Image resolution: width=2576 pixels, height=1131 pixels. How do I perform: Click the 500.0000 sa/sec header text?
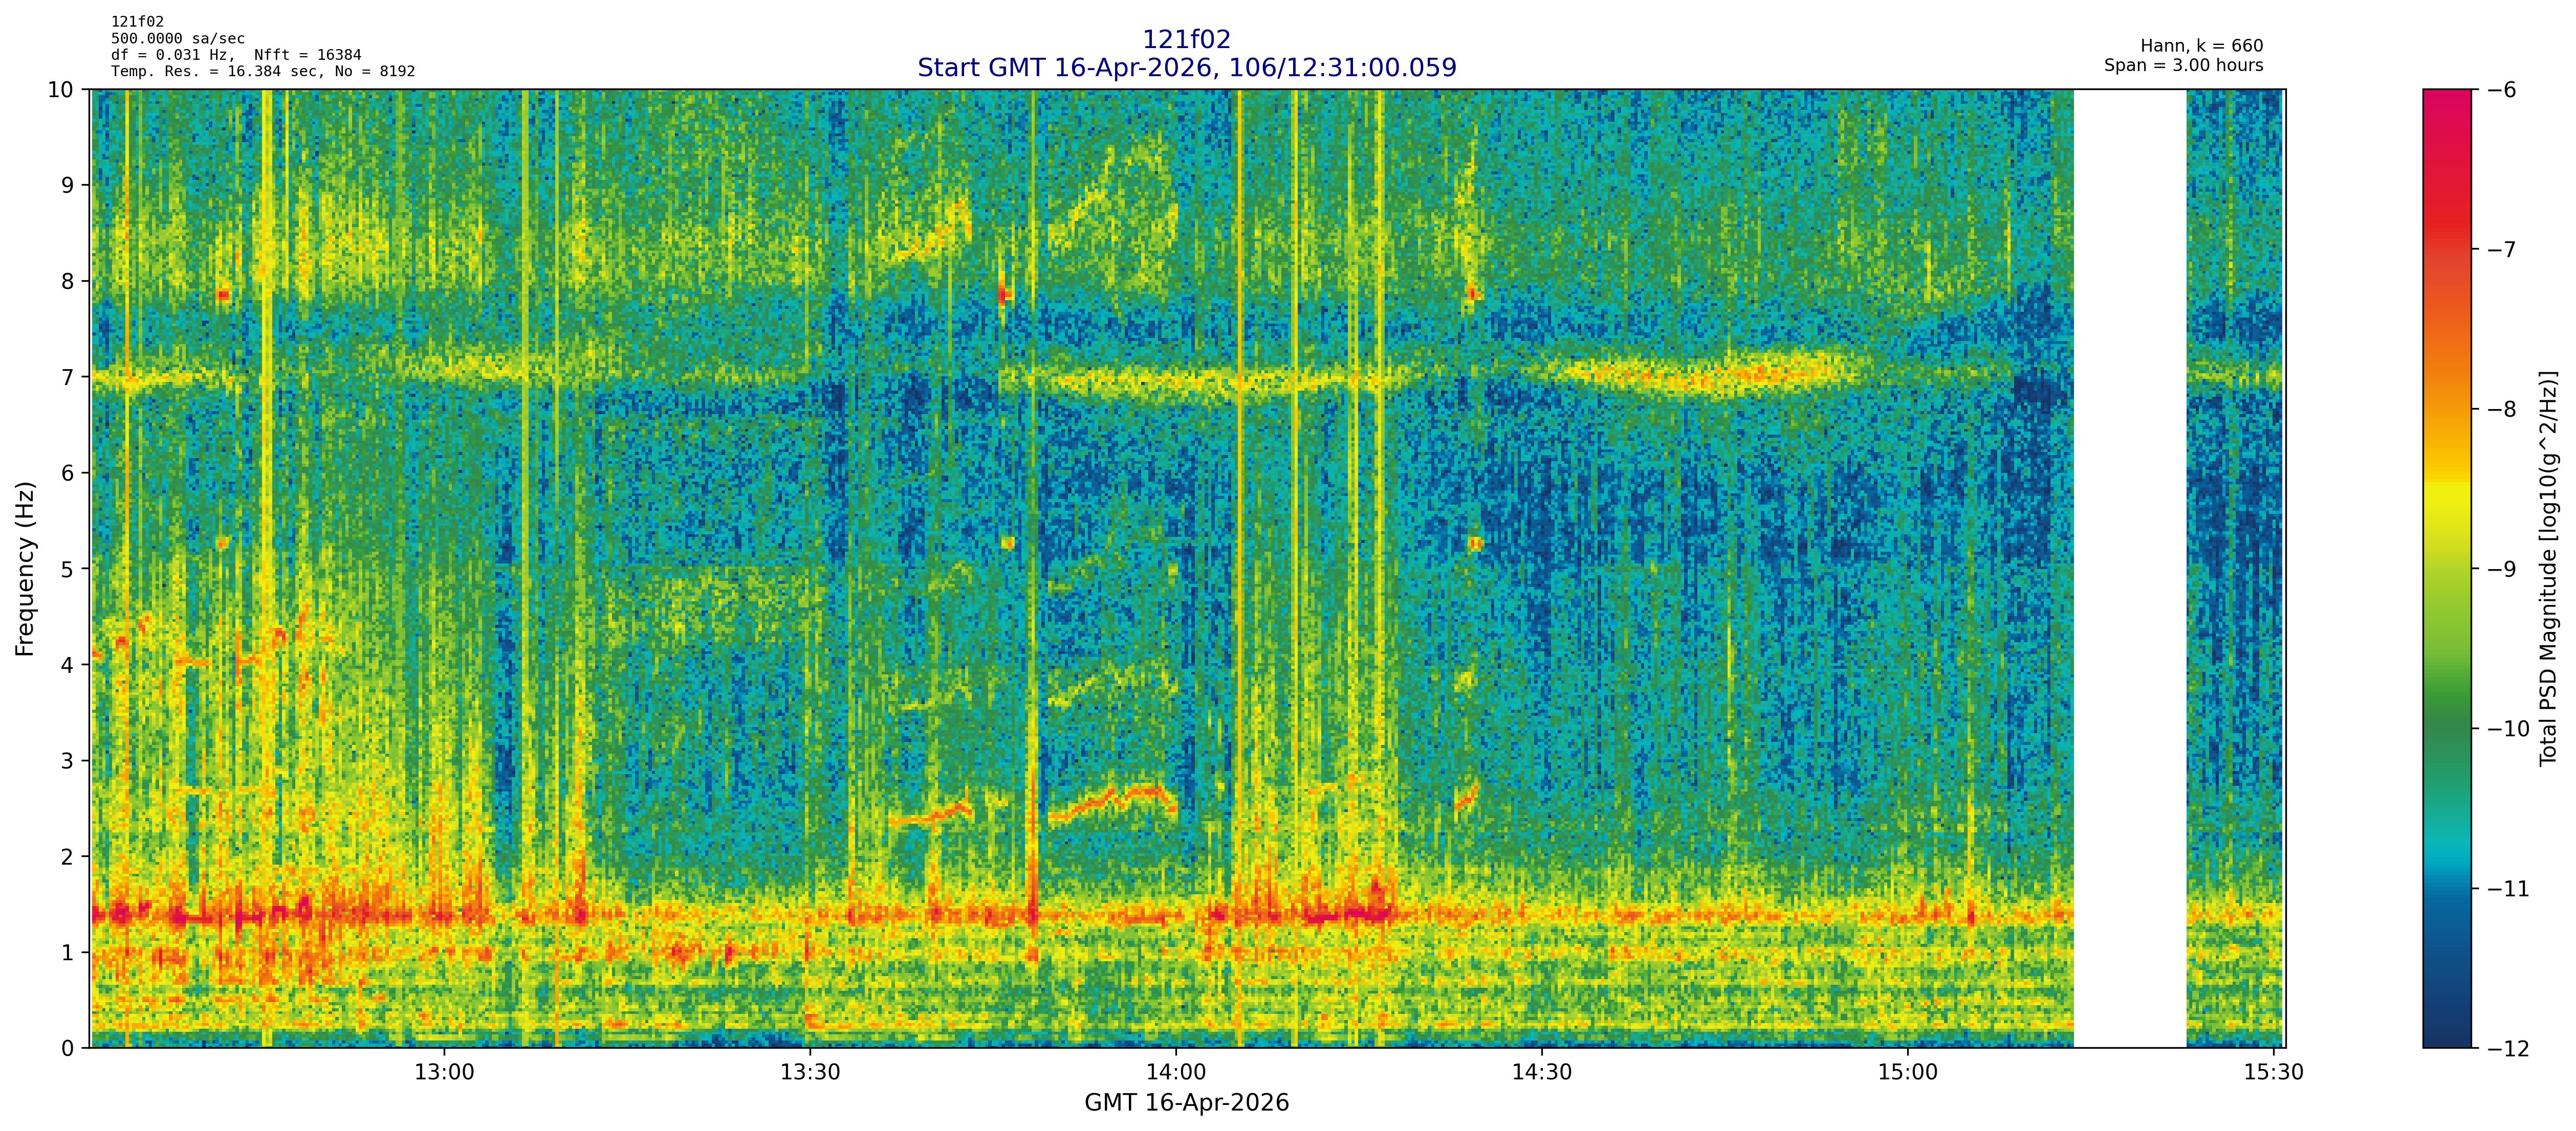coord(177,38)
